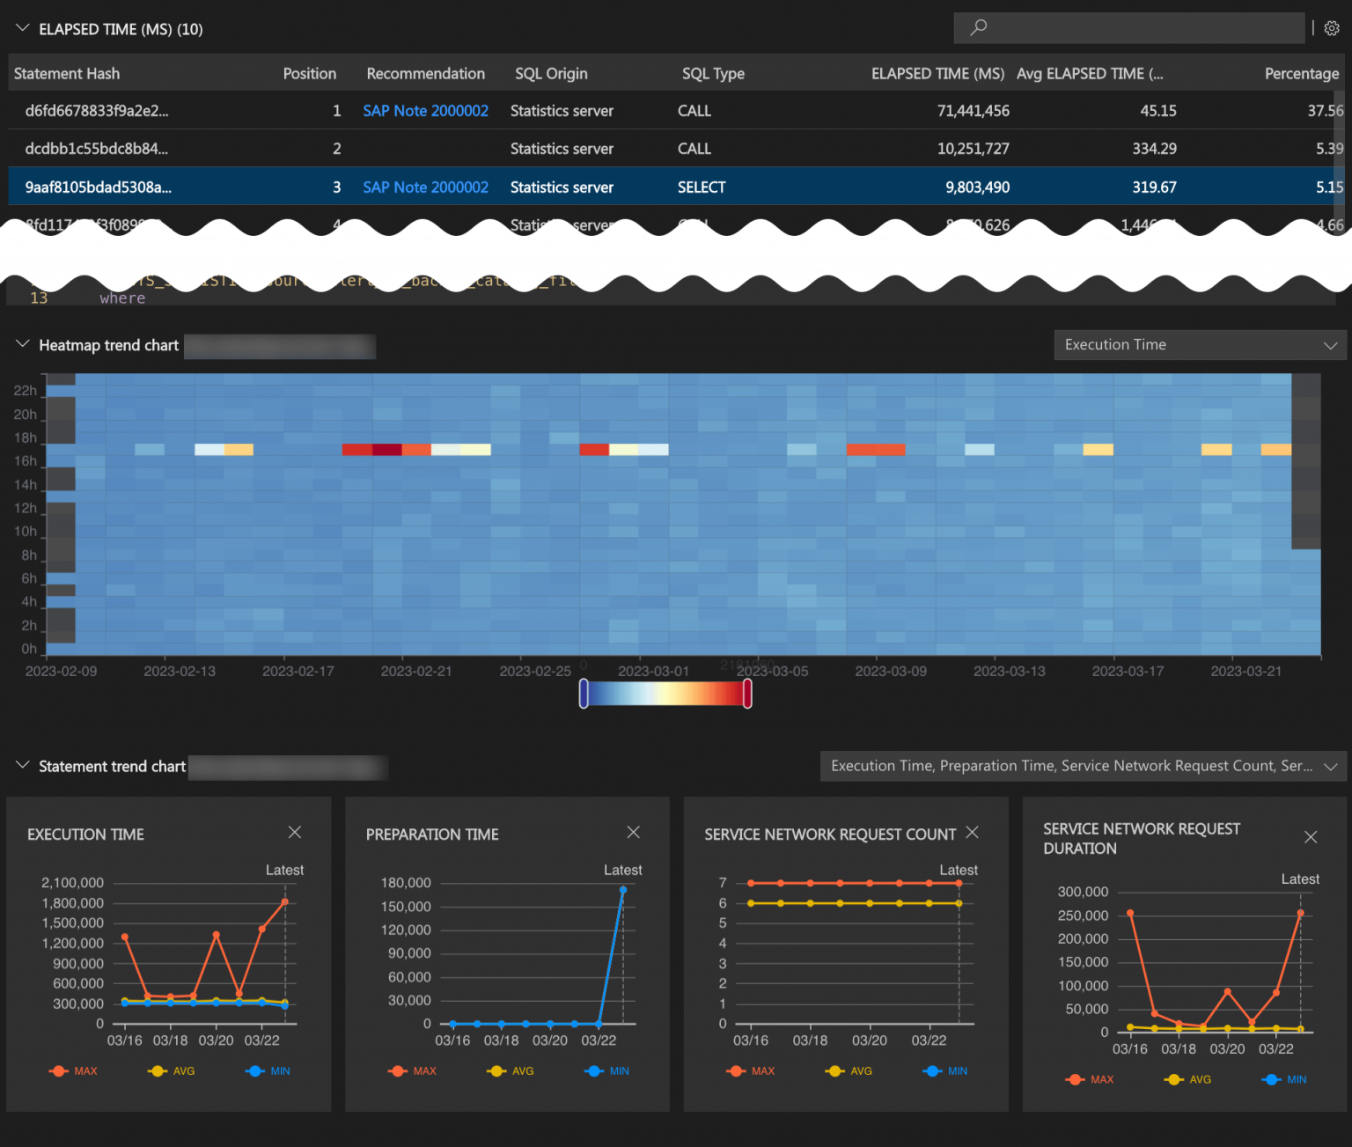Image resolution: width=1352 pixels, height=1147 pixels.
Task: Close the PREPARATION TIME chart card
Action: pyautogui.click(x=633, y=832)
